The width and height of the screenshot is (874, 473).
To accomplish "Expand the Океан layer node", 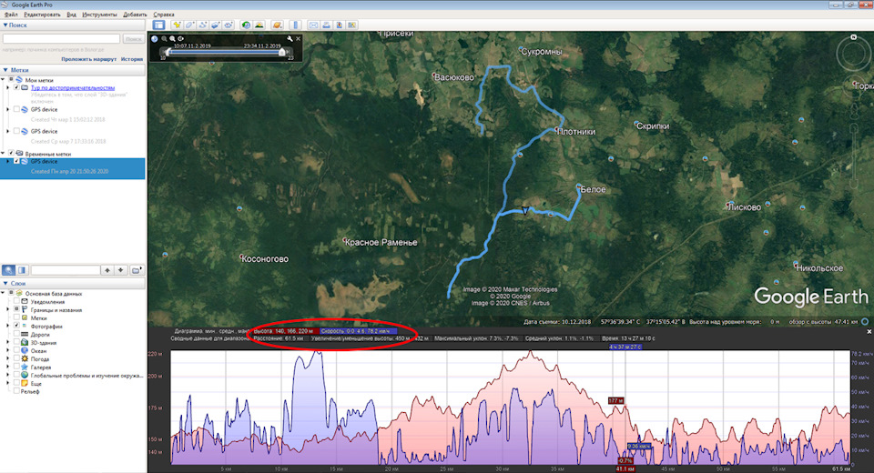I will pyautogui.click(x=8, y=350).
